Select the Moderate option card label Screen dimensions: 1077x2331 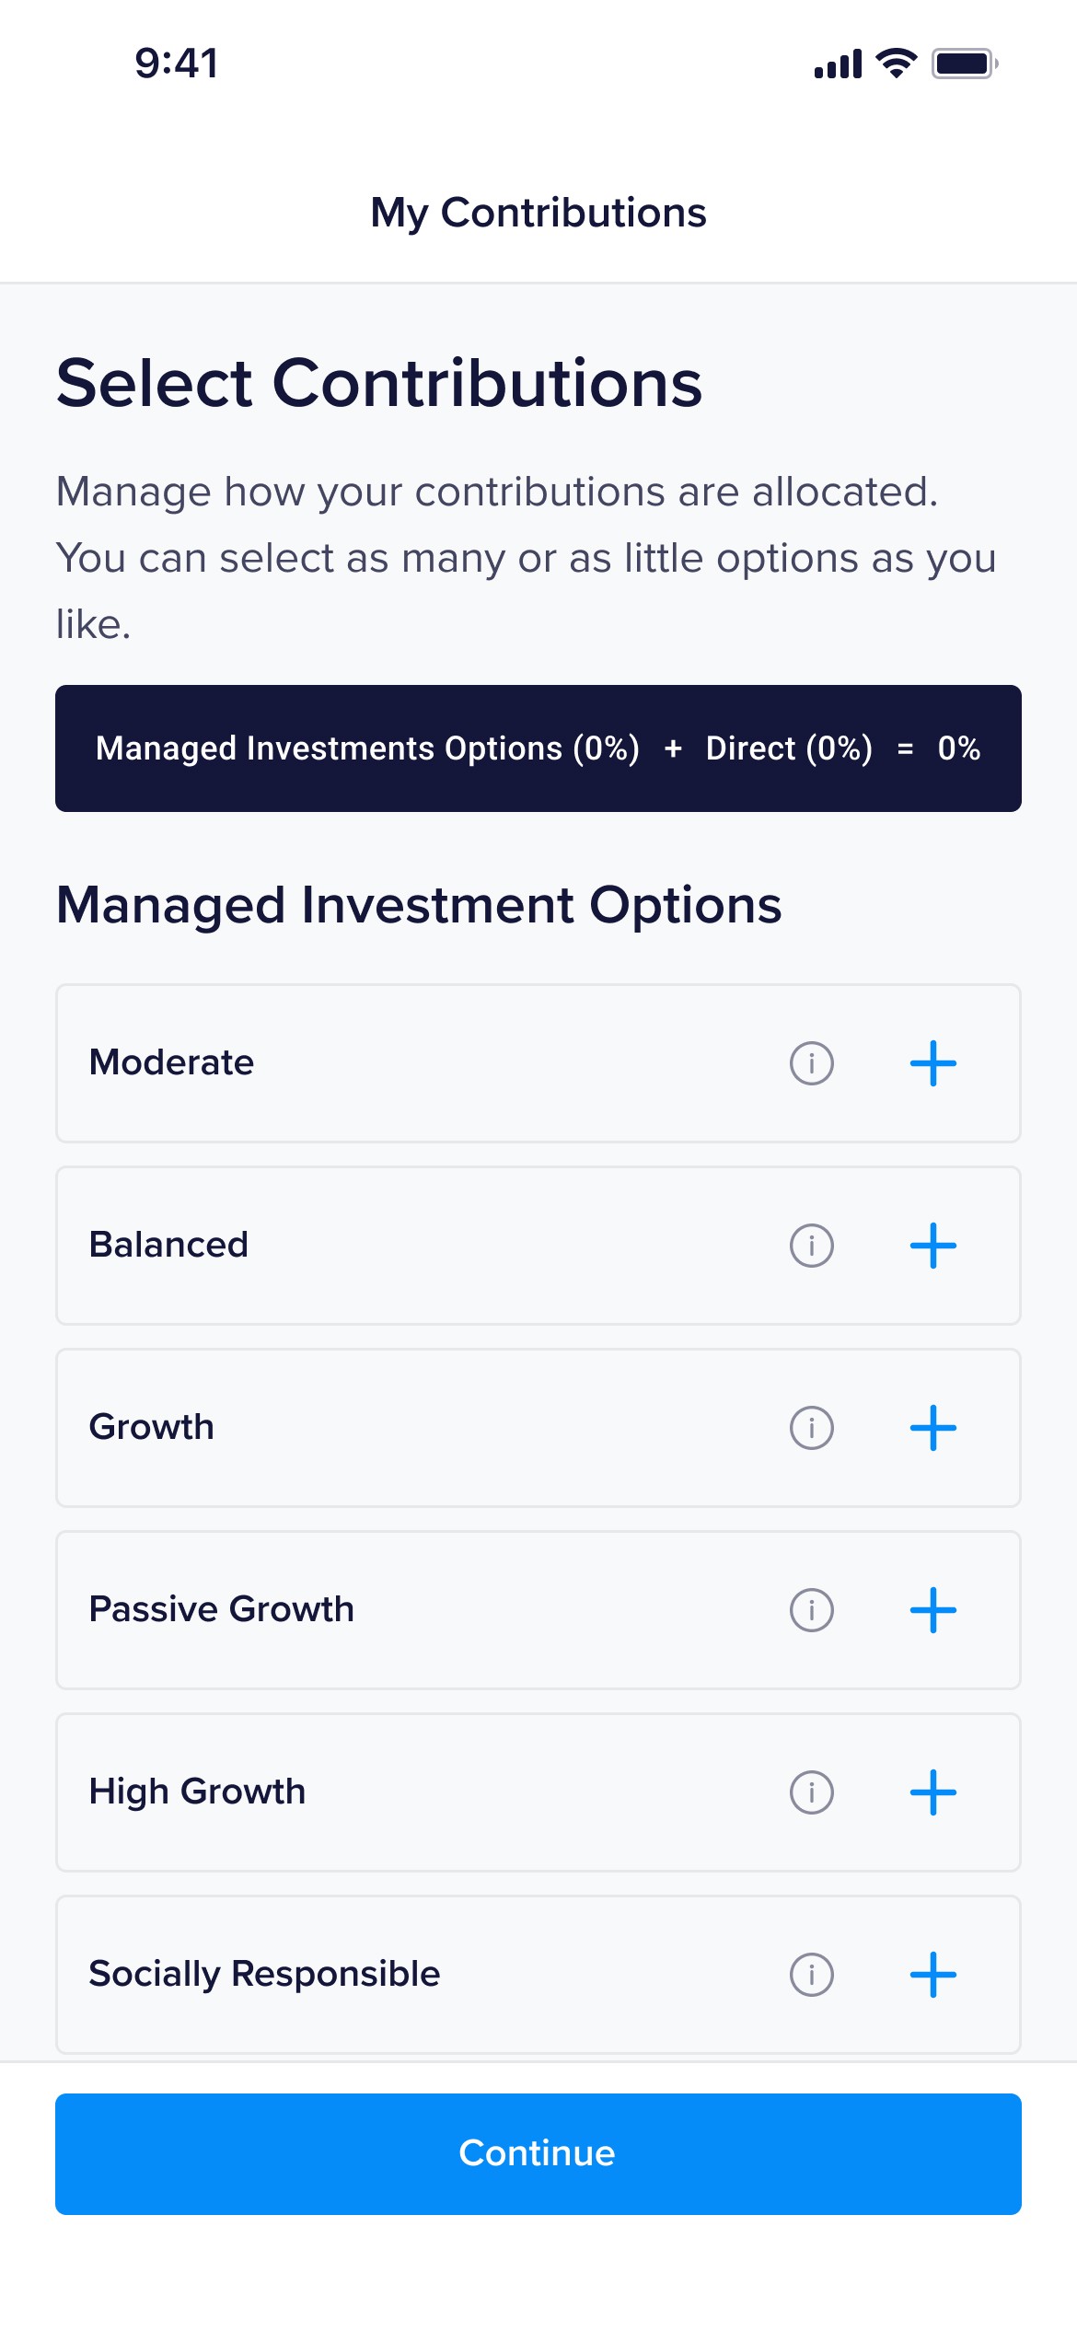(171, 1062)
